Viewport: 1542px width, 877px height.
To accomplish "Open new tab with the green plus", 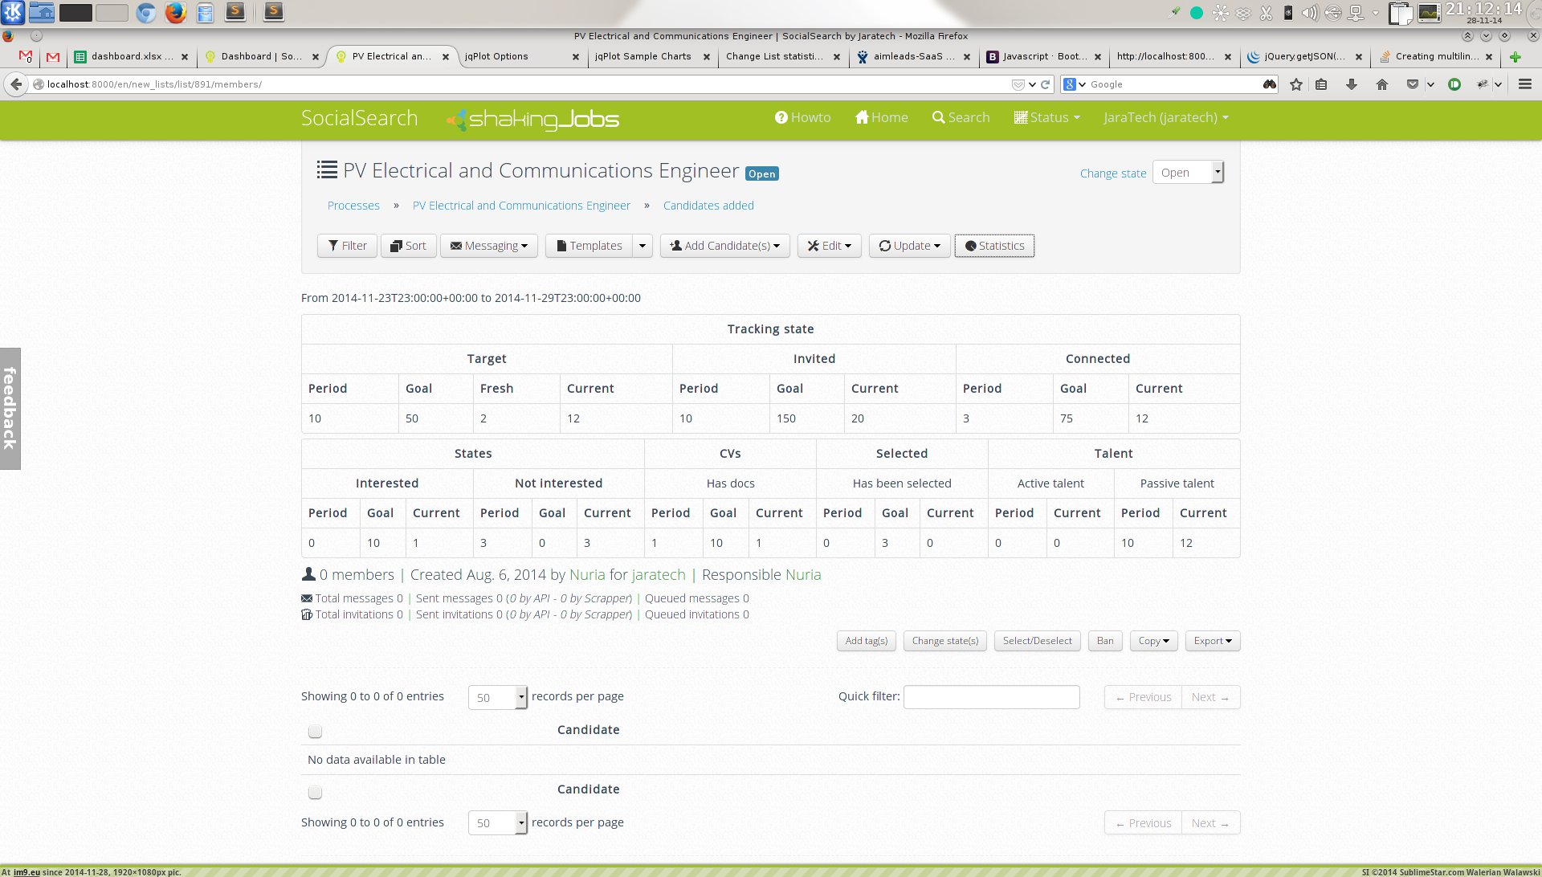I will (x=1515, y=57).
